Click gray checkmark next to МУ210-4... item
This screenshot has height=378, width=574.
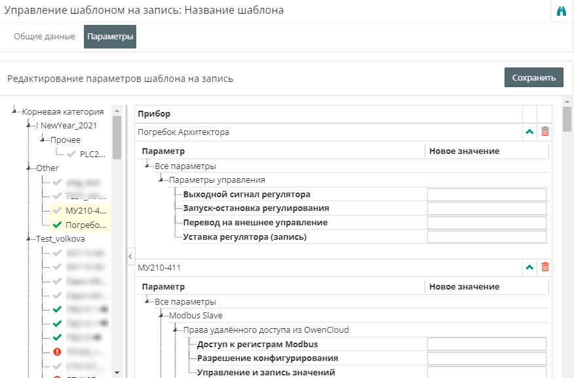57,211
